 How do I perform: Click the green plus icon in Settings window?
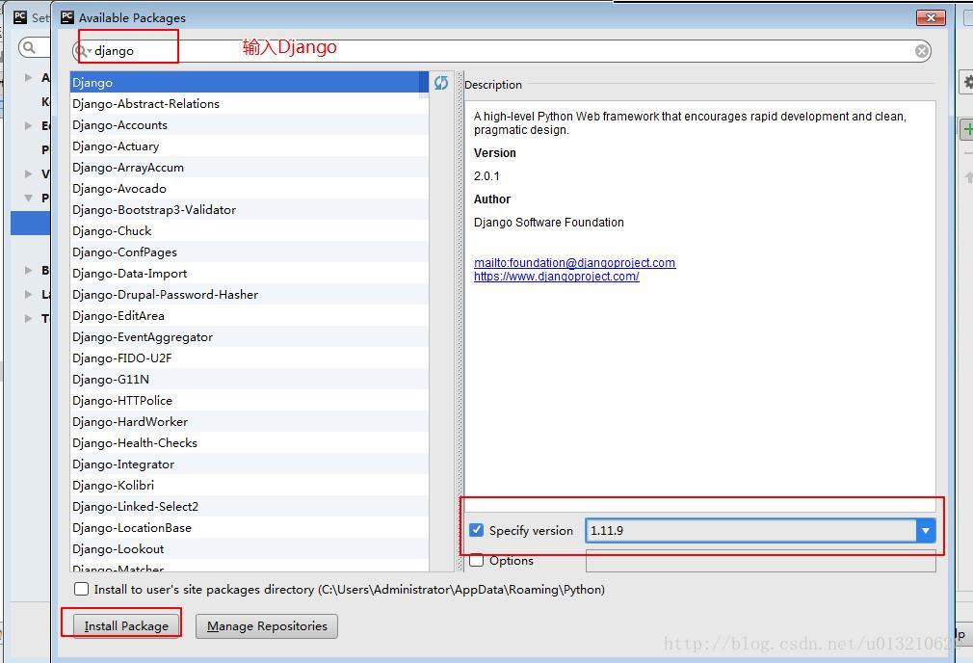tap(967, 130)
